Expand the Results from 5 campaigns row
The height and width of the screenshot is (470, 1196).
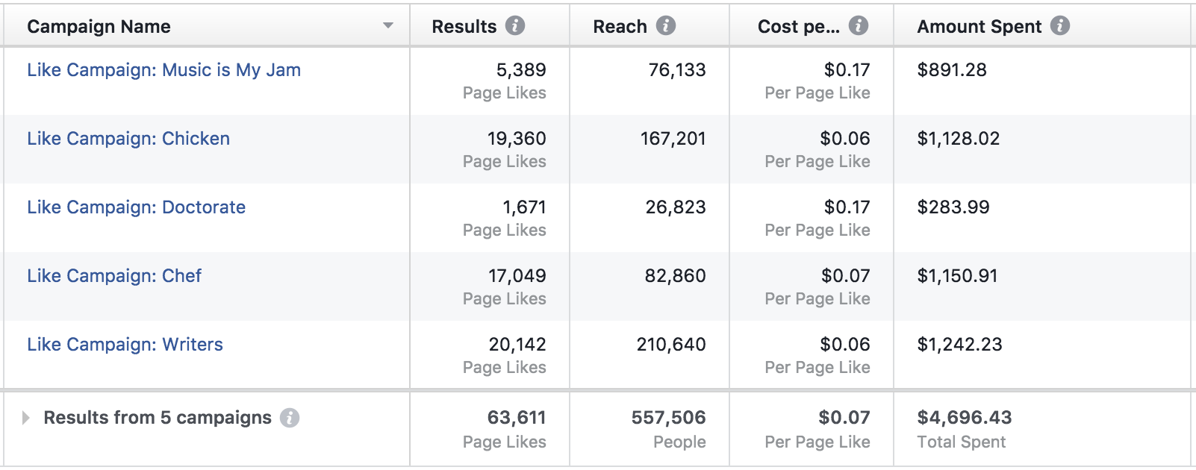point(26,418)
